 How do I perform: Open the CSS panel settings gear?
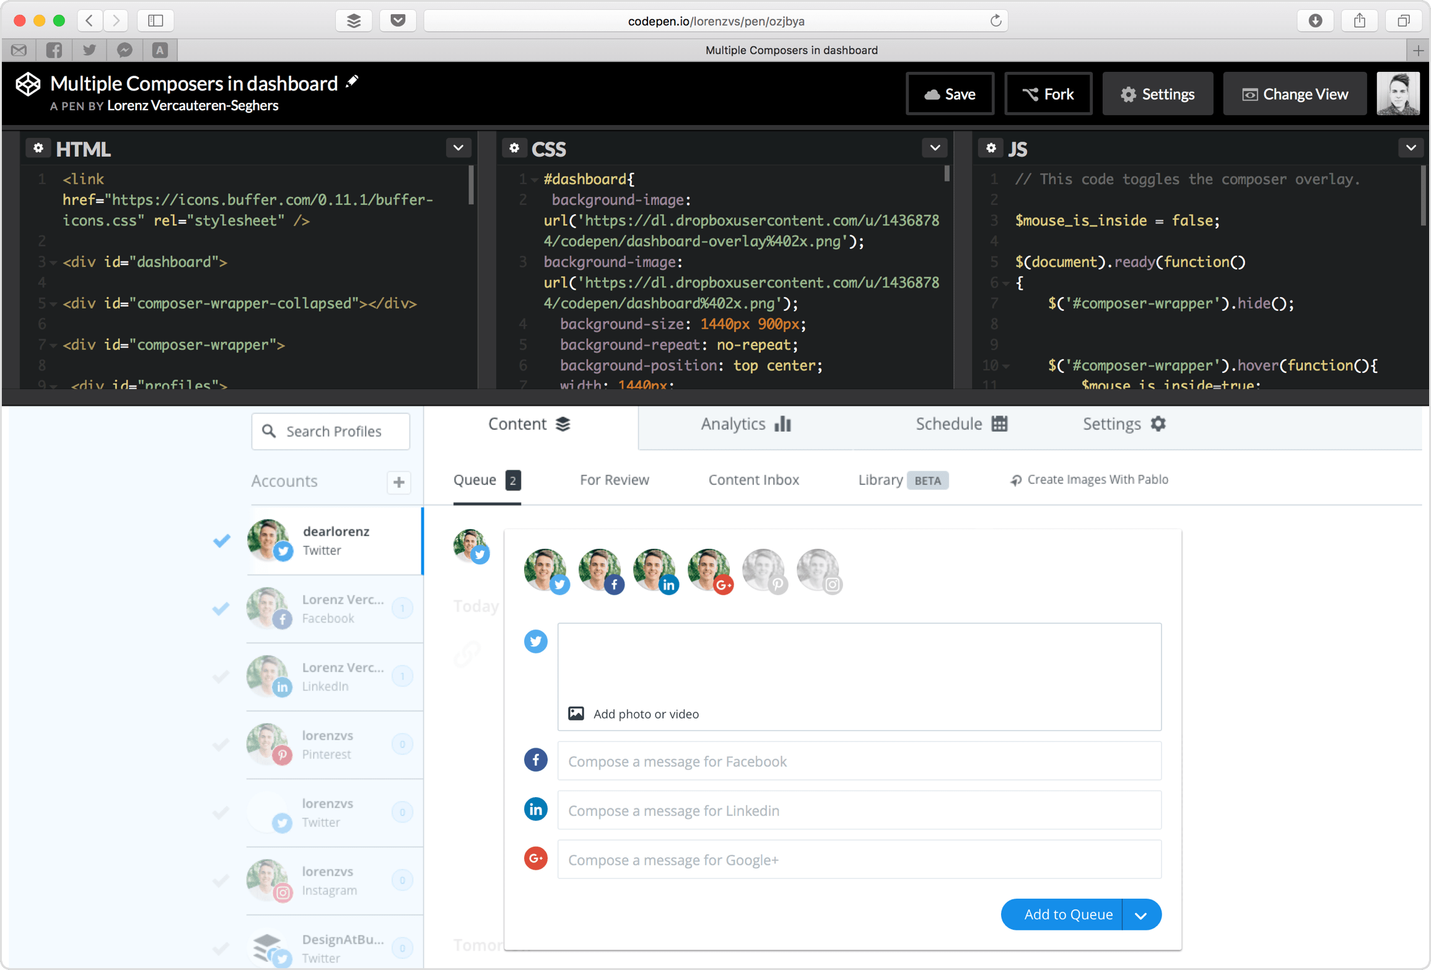tap(514, 148)
